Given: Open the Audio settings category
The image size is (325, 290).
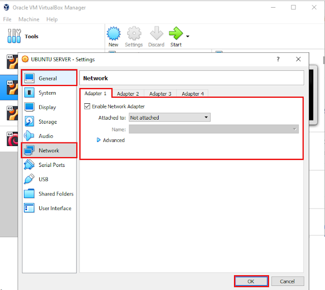Looking at the screenshot, I should (x=49, y=136).
